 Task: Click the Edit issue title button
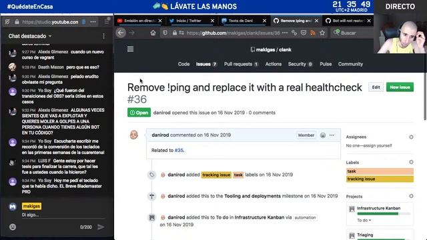click(376, 87)
